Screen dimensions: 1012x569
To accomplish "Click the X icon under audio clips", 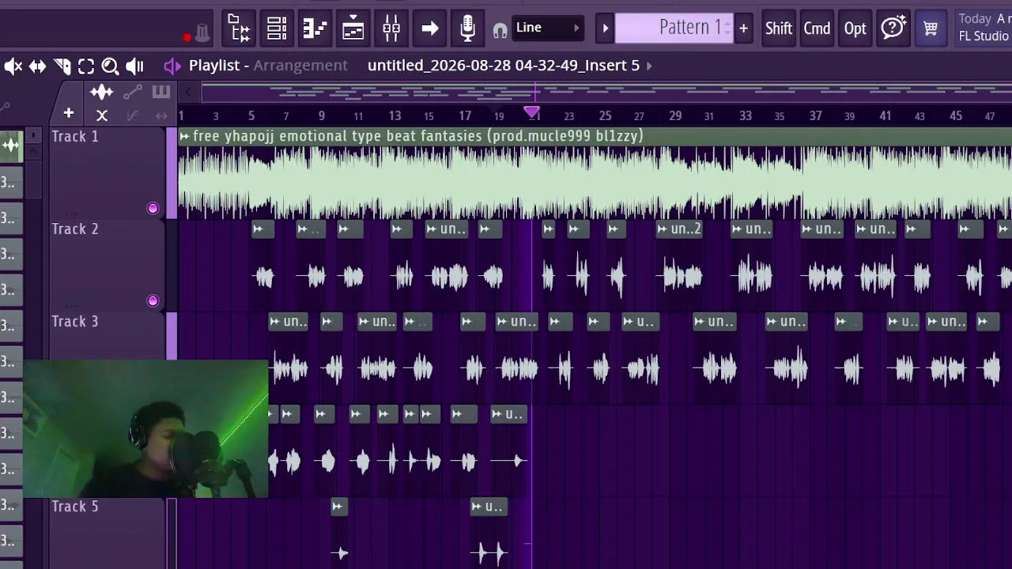I will click(x=102, y=115).
